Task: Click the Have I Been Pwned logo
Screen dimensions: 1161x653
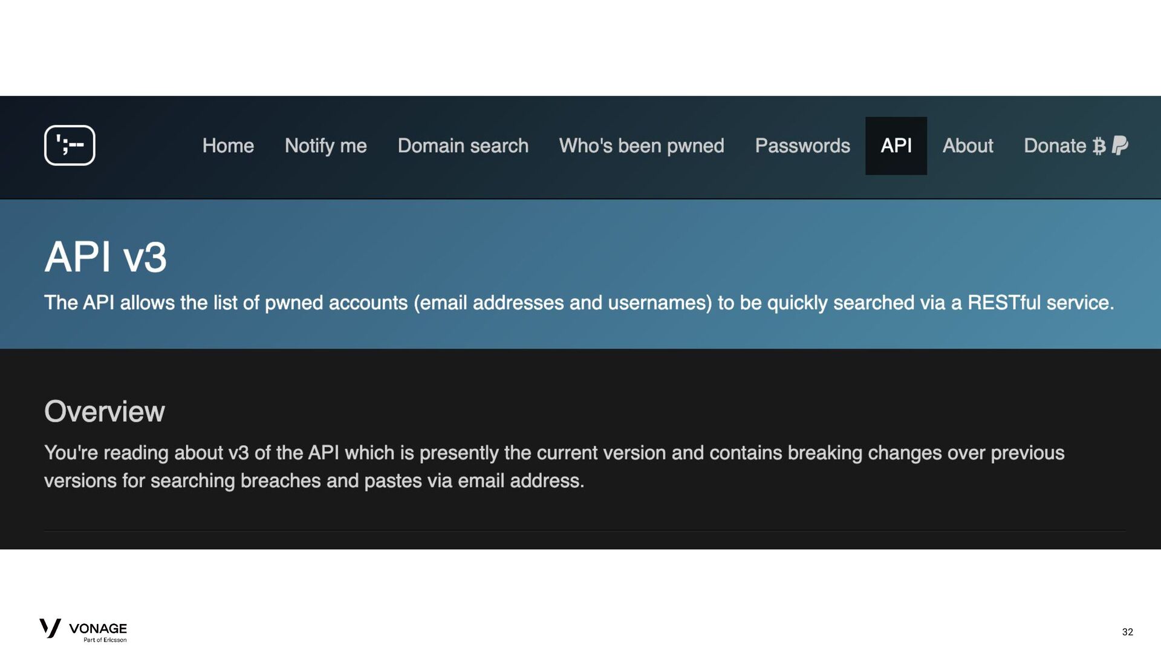Action: [x=70, y=145]
